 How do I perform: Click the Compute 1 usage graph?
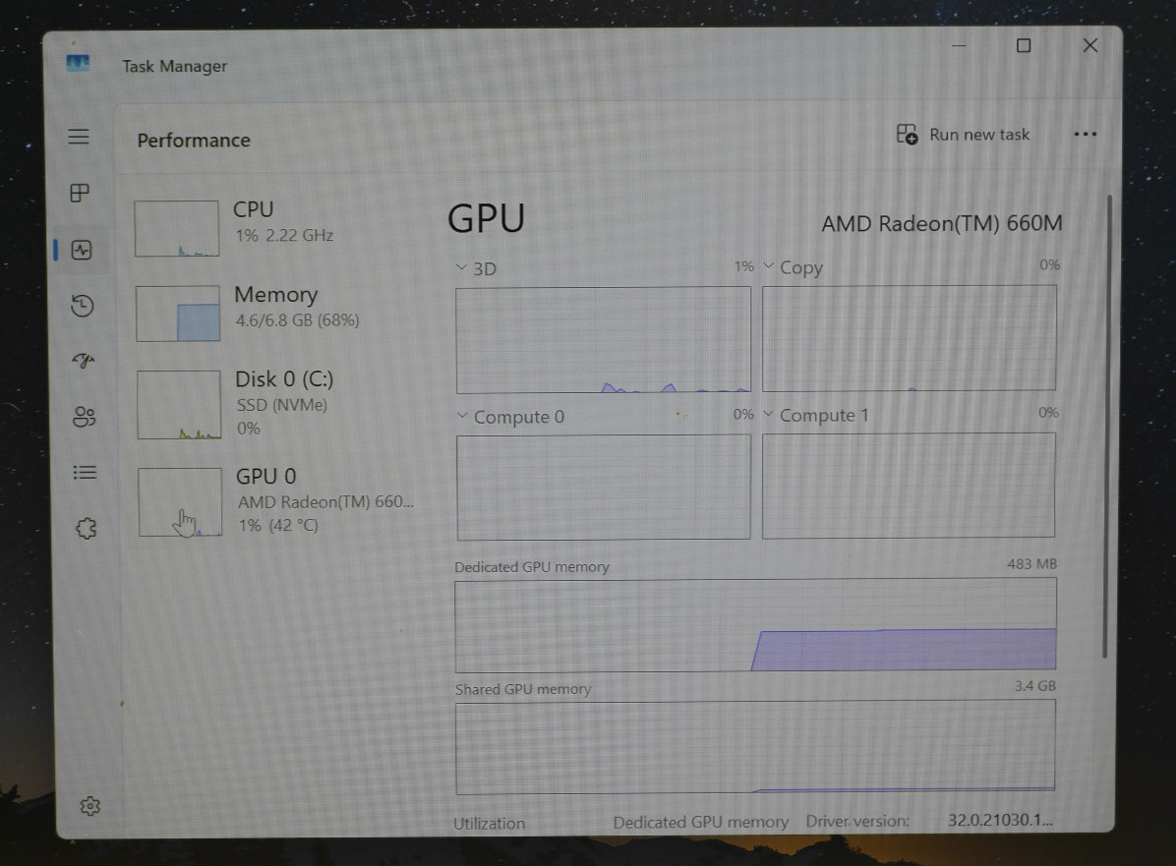[x=909, y=486]
